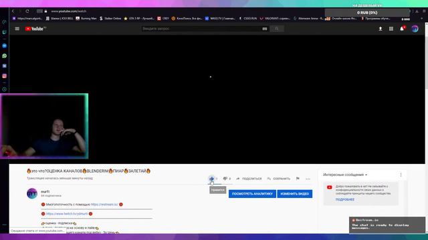Open the chat panel three-dot menu
The width and height of the screenshot is (428, 240).
pyautogui.click(x=401, y=175)
